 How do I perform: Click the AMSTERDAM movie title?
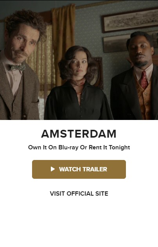coord(79,134)
